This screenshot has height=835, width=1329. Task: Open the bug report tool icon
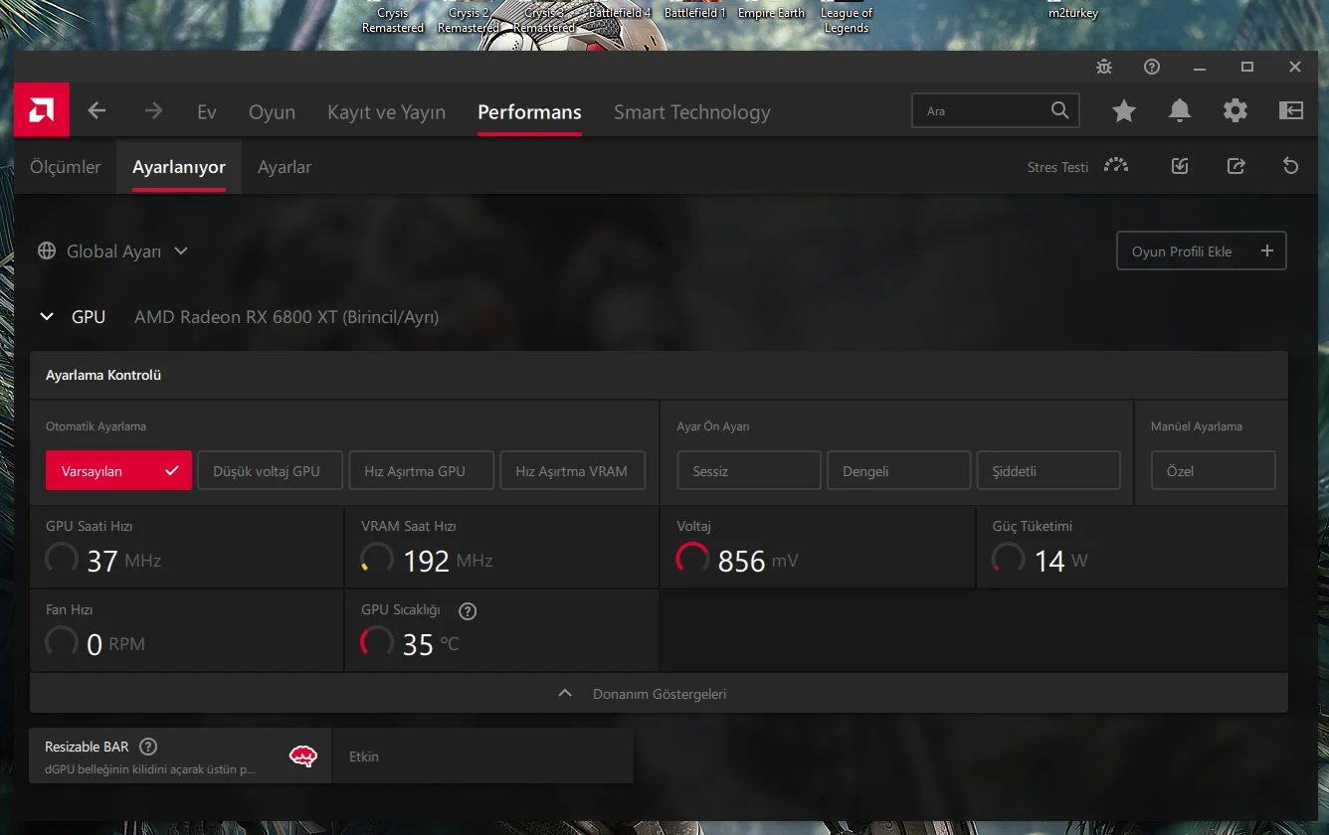(1104, 67)
